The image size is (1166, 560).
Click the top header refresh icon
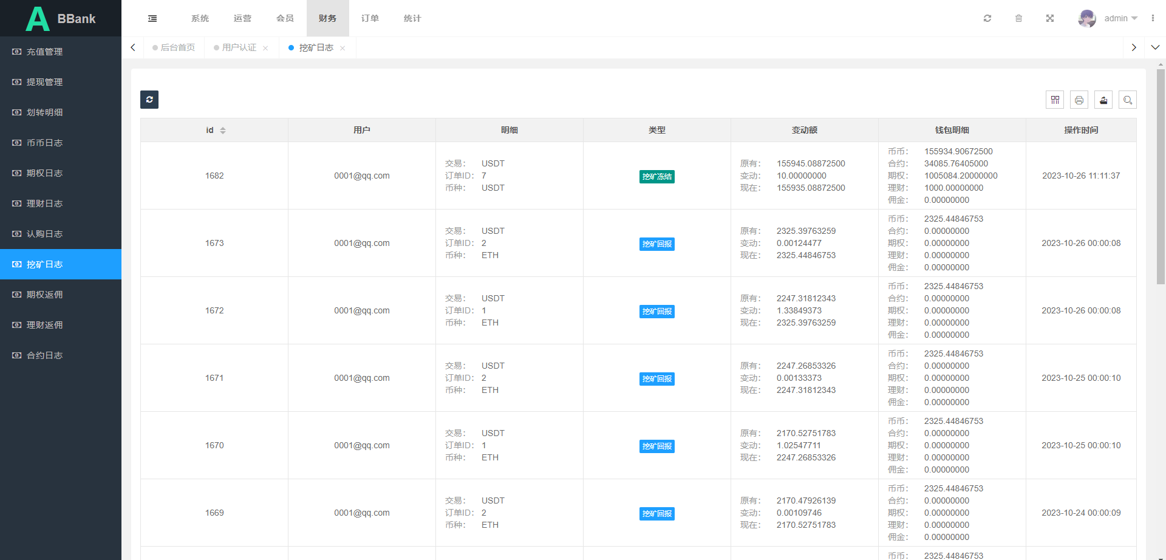987,18
